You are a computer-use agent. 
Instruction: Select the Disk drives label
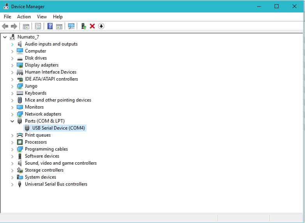coord(36,58)
